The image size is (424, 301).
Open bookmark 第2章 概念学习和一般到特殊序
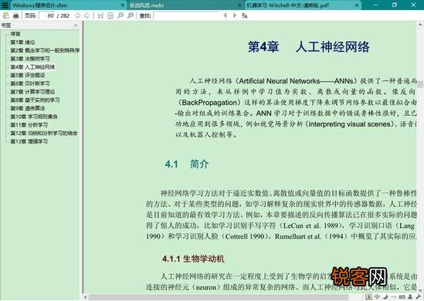[45, 50]
